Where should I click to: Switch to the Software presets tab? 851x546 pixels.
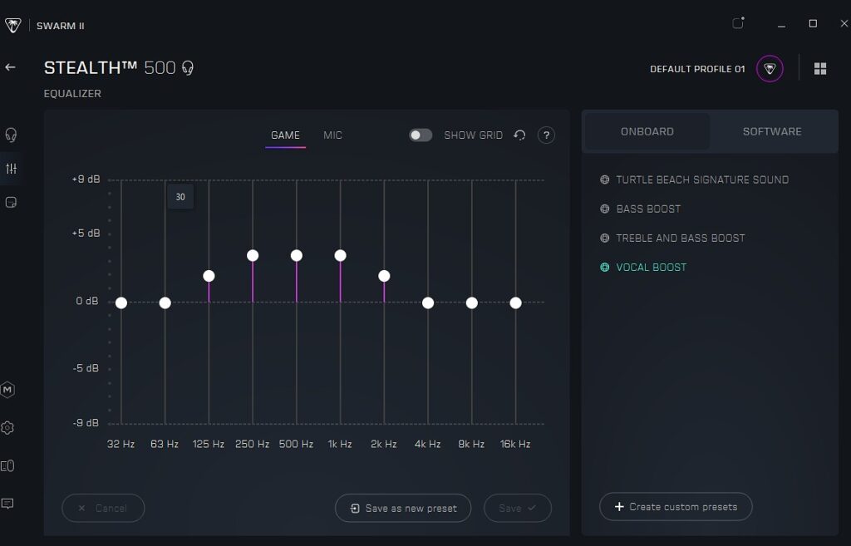pos(772,131)
